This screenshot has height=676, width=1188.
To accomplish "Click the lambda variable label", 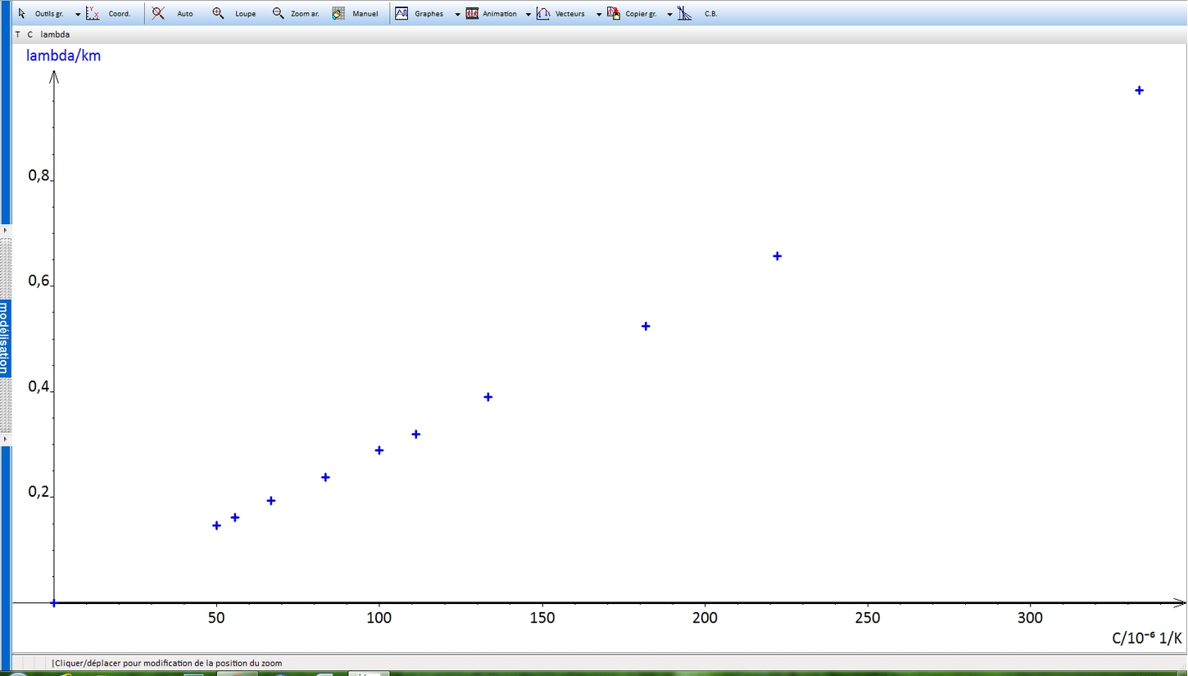I will tap(55, 34).
